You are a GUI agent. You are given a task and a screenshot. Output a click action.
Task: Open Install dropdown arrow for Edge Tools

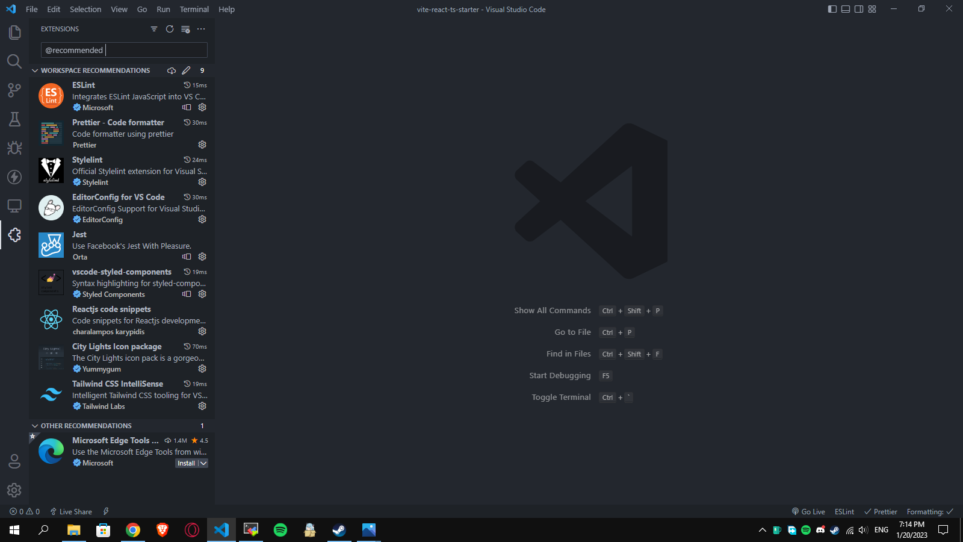pyautogui.click(x=203, y=463)
